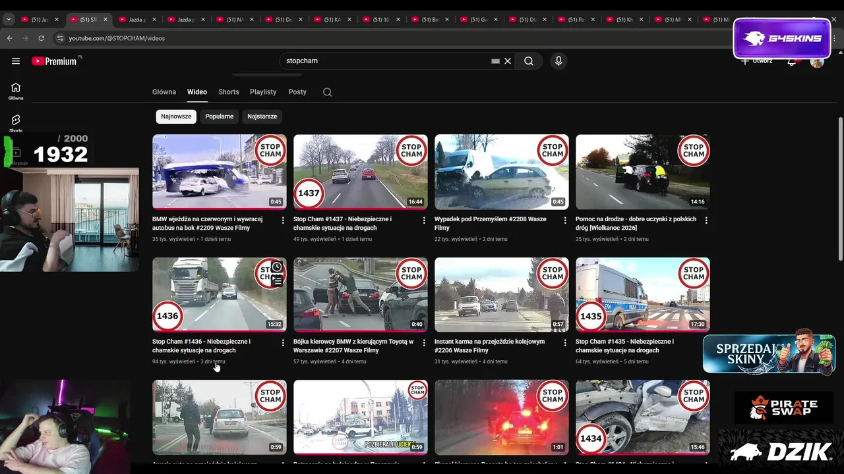Select the Najstarsze sort chip

pos(262,117)
